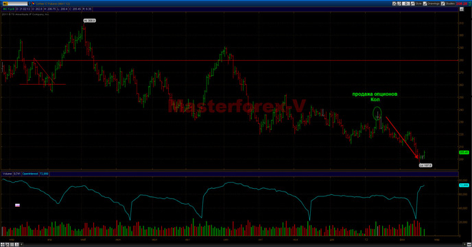Screen dimensions: 472x247
Task: Click the first chart tool icon before Style
Action: click(x=394, y=3)
